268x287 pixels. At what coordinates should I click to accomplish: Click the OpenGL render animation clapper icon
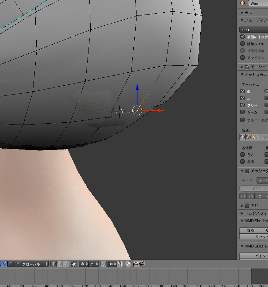142,264
